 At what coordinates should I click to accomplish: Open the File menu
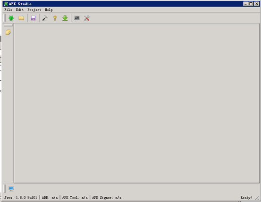[8, 9]
